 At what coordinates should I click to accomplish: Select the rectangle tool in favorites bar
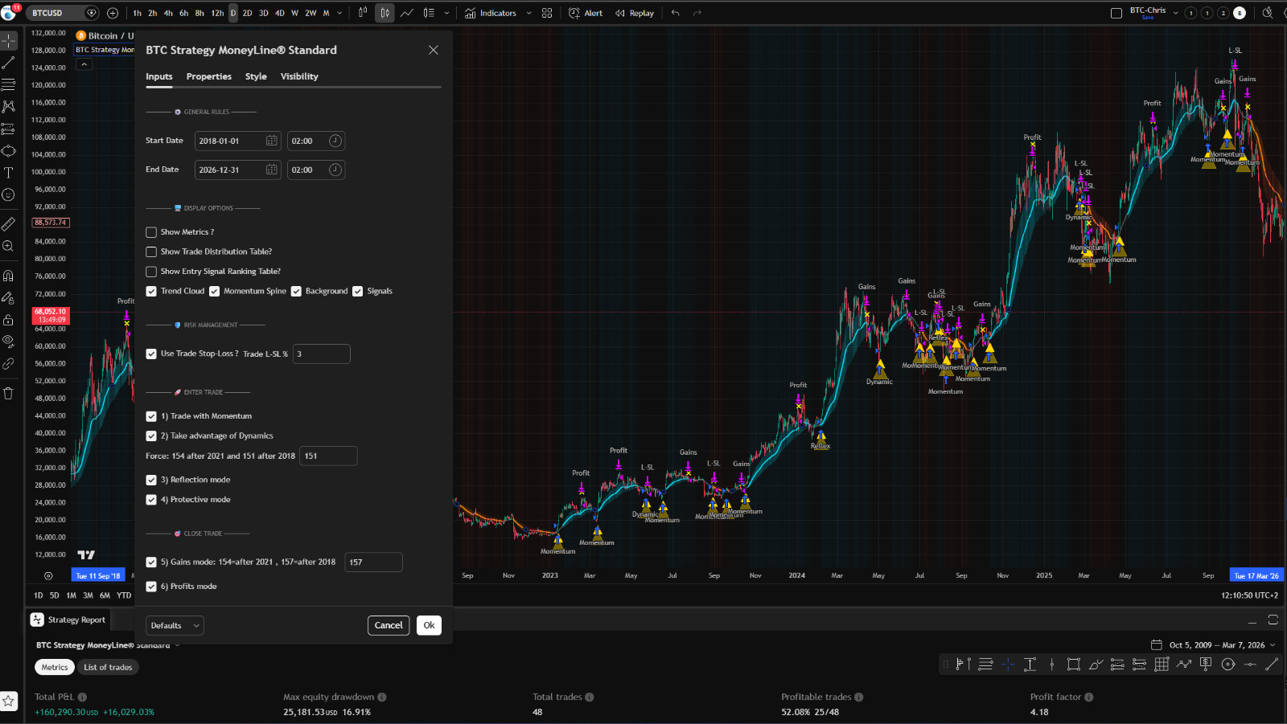(1073, 664)
